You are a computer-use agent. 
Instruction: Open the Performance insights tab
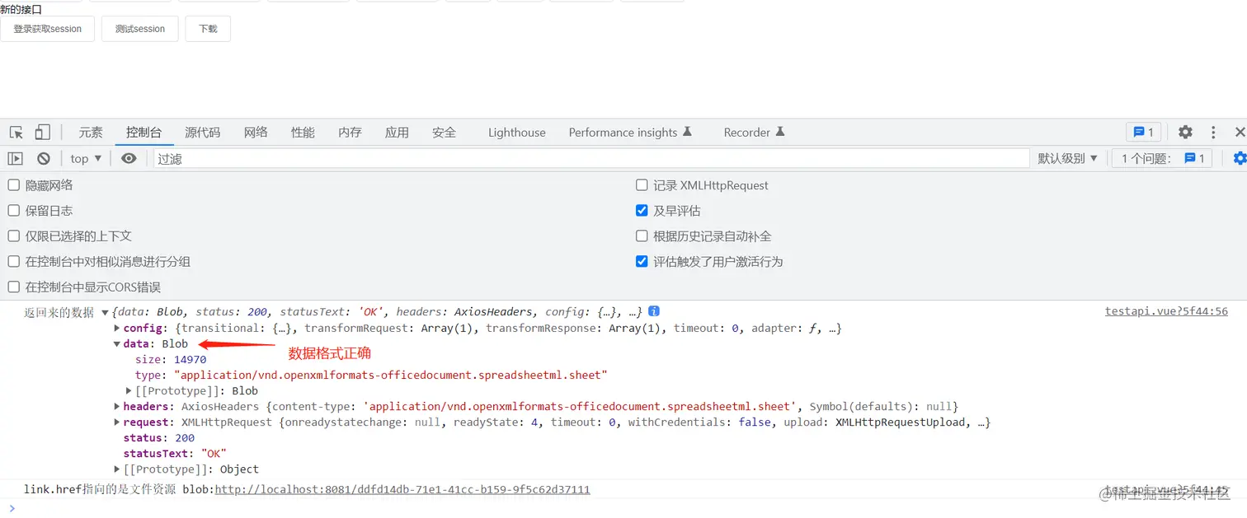pos(630,133)
